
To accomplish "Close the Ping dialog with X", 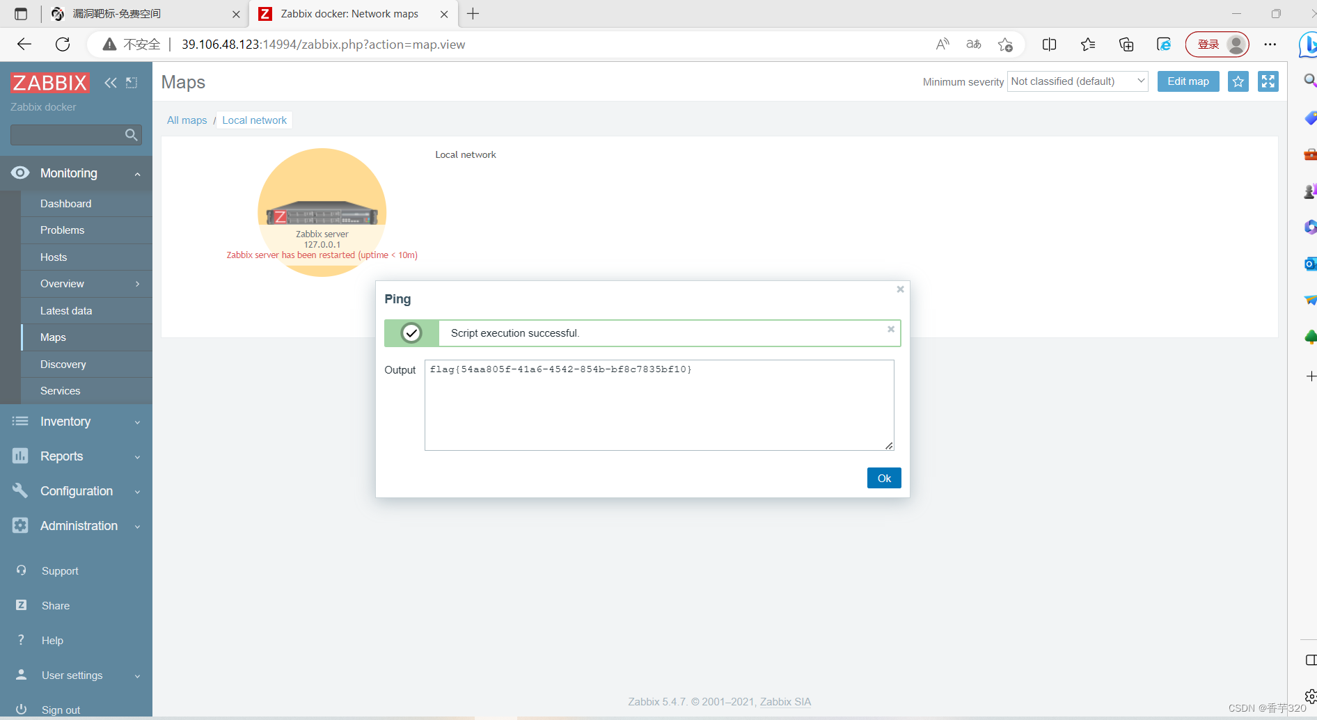I will [x=900, y=289].
